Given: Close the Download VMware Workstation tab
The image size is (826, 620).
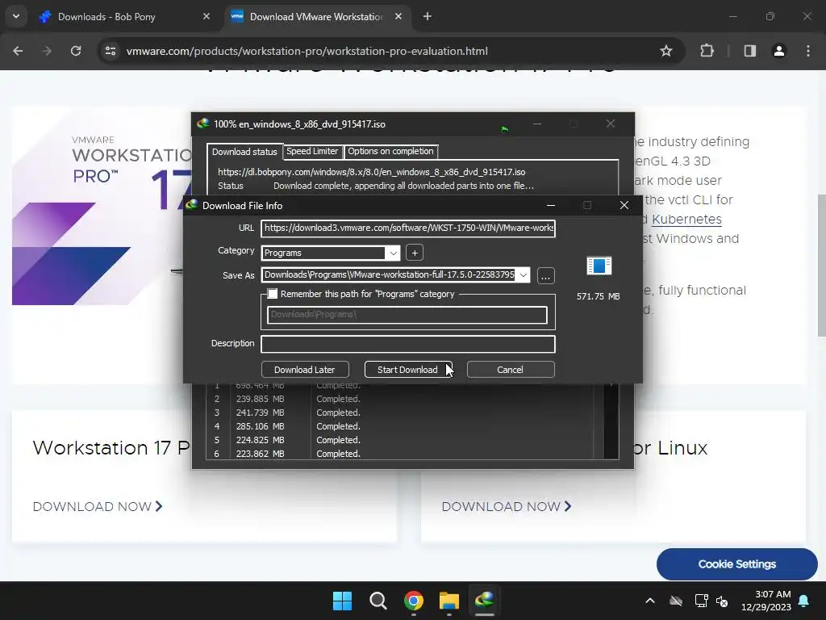Looking at the screenshot, I should (398, 16).
